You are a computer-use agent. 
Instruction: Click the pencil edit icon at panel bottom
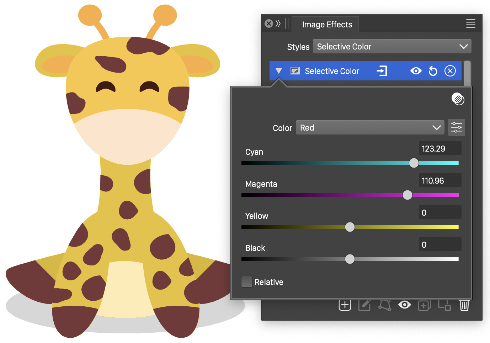pyautogui.click(x=364, y=305)
